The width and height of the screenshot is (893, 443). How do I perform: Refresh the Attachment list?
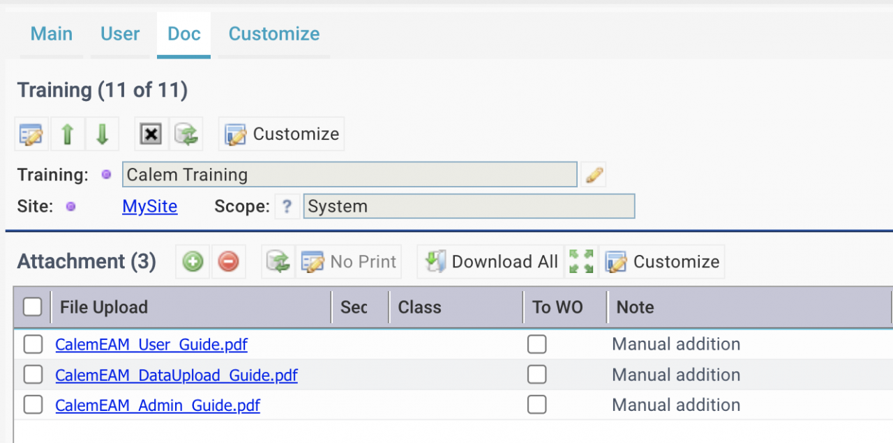(278, 262)
